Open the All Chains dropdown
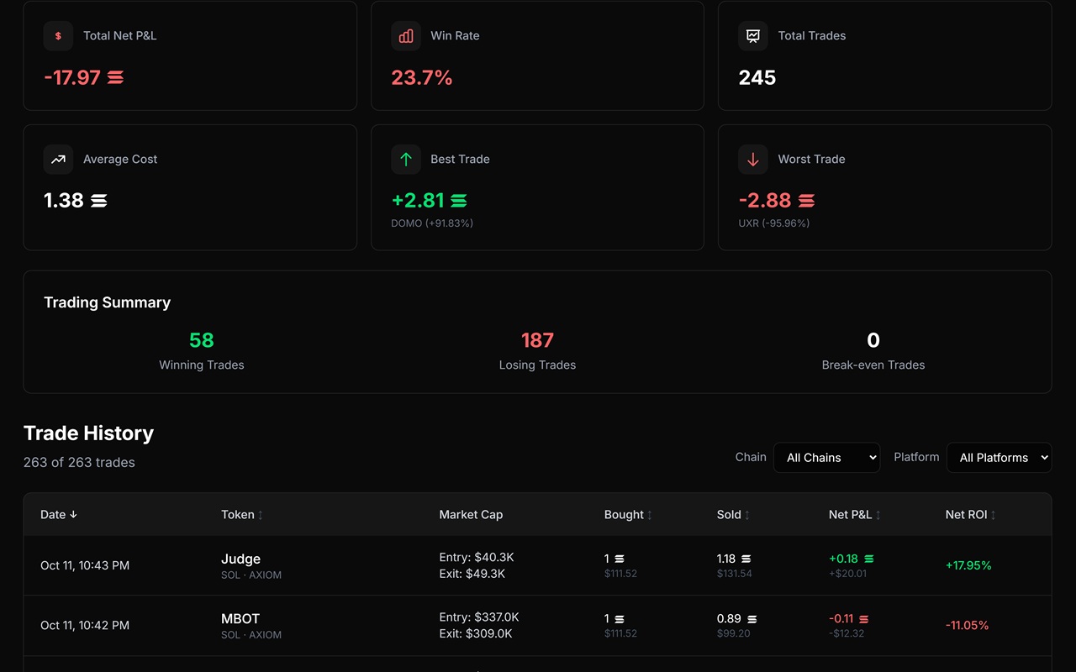The height and width of the screenshot is (672, 1076). pos(826,458)
